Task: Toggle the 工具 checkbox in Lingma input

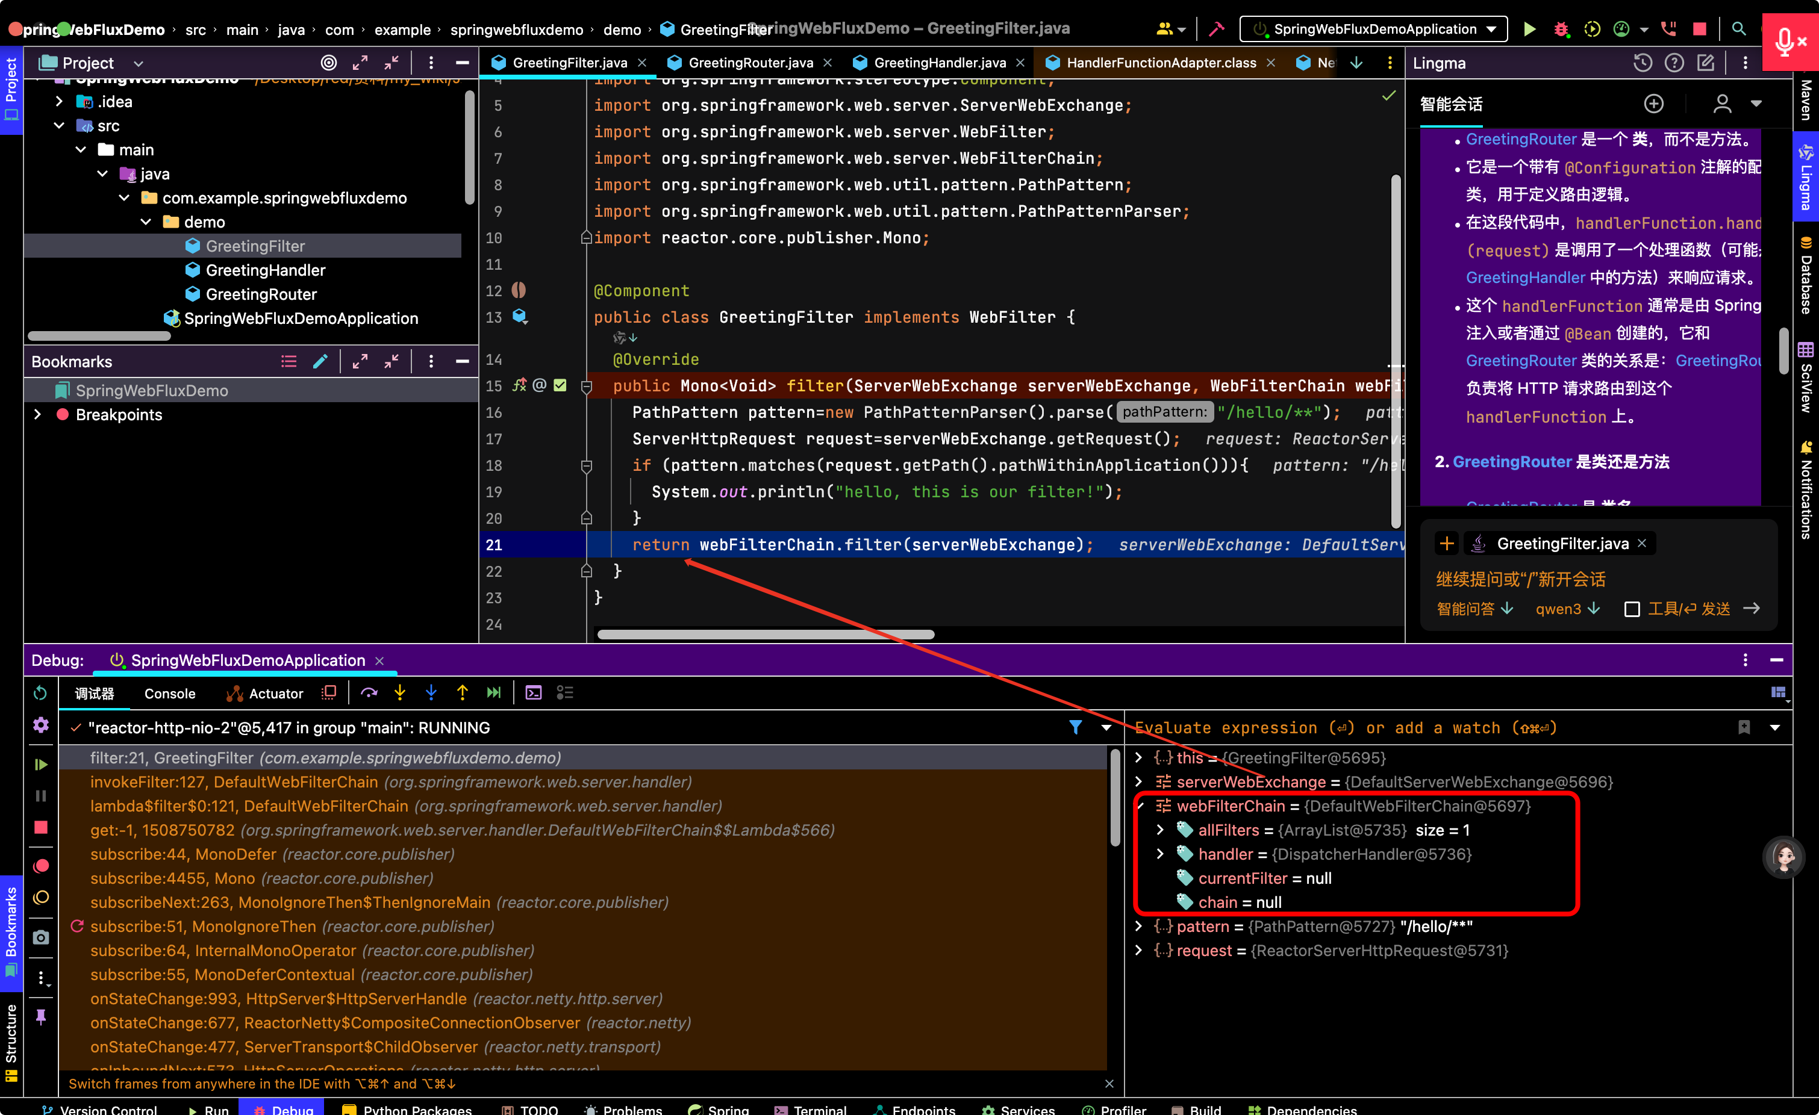Action: tap(1632, 609)
